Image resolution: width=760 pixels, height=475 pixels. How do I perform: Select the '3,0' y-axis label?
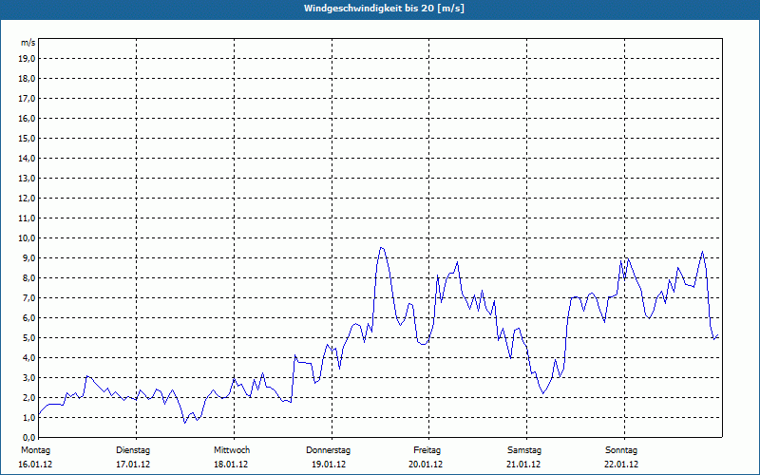coord(28,377)
